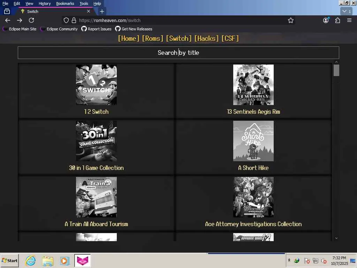Click the site security padlock icon
This screenshot has height=268, width=357.
(74, 20)
